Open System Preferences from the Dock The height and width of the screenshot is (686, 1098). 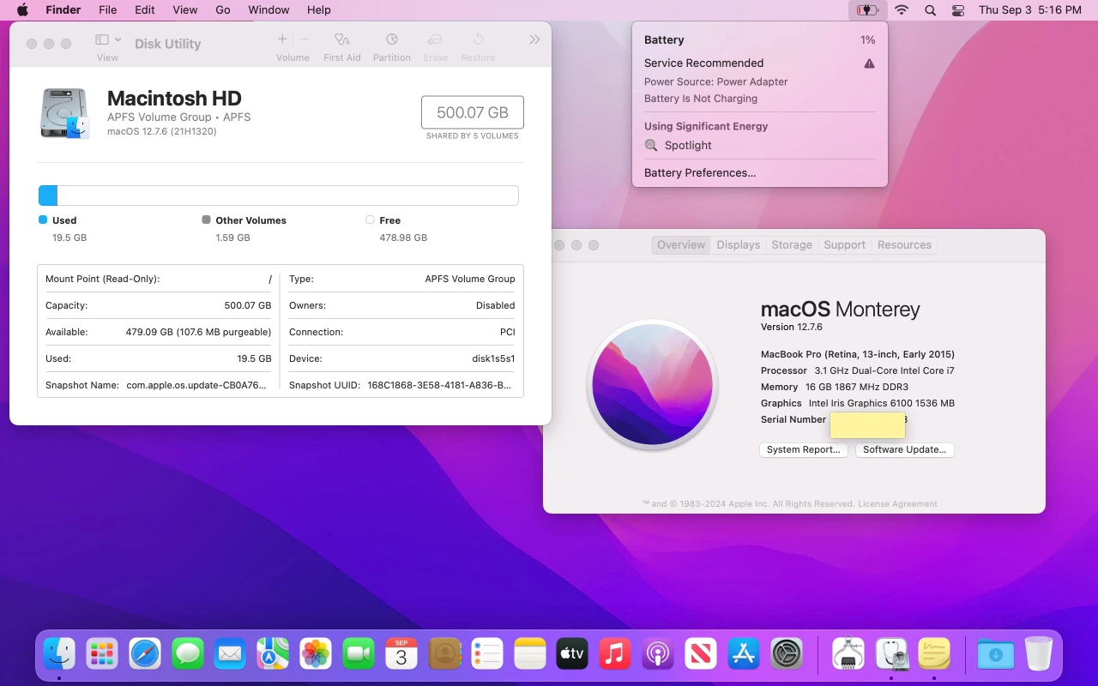pyautogui.click(x=787, y=654)
